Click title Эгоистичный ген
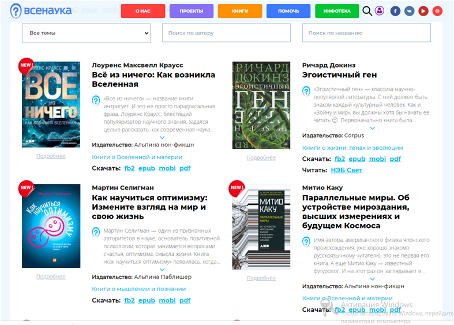This screenshot has width=454, height=325. (339, 75)
